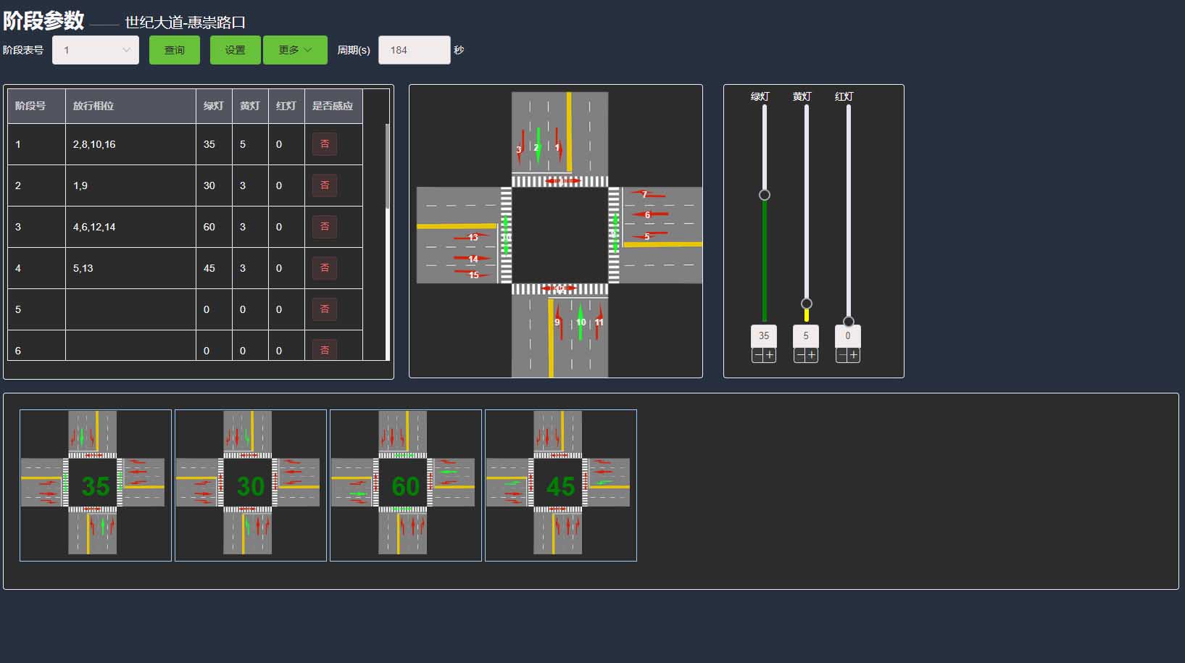The height and width of the screenshot is (663, 1185).
Task: Click green time cell "30" in stage 2
Action: 214,185
